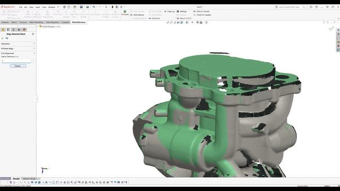The image size is (340, 191).
Task: Click the SOLIDWORKS Resources home icon in the right task pane
Action: click(338, 30)
